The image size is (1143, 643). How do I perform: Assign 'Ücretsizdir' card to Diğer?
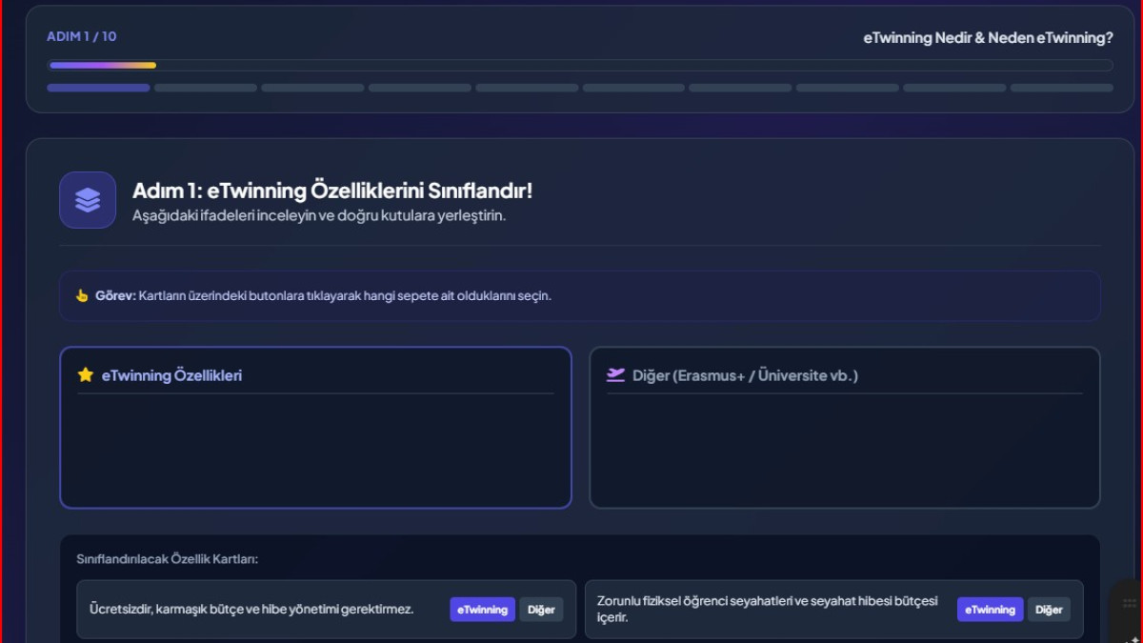pyautogui.click(x=541, y=610)
